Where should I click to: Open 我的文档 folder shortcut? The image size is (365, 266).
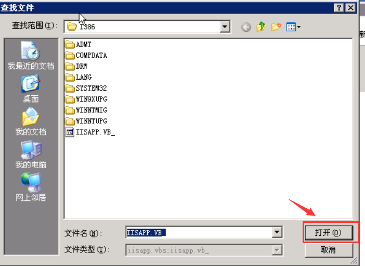click(31, 121)
